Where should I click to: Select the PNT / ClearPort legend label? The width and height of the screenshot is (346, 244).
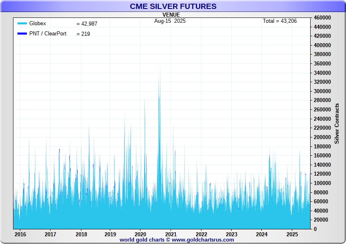[x=48, y=34]
